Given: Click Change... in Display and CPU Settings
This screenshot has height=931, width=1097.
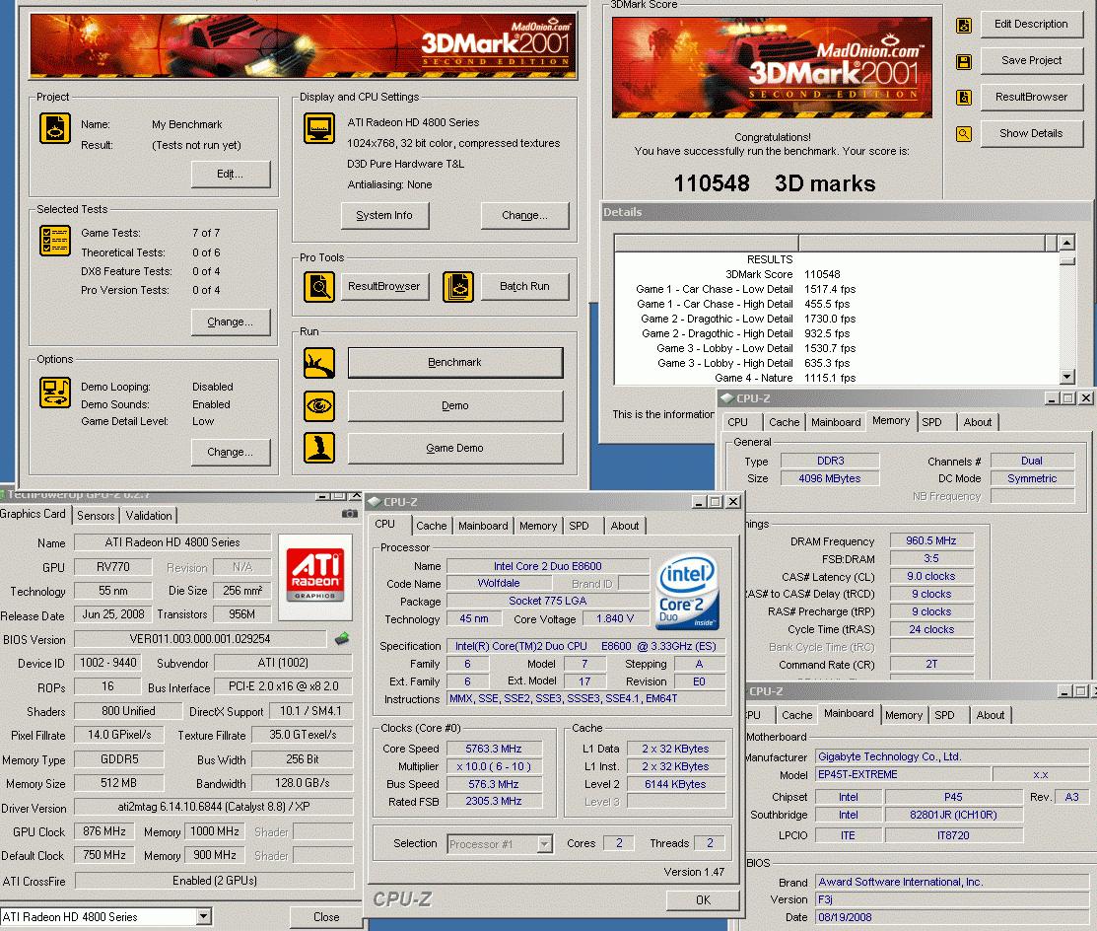Looking at the screenshot, I should coord(524,216).
